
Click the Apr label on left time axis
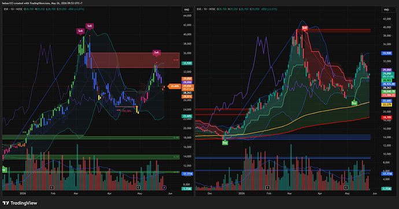pos(109,193)
